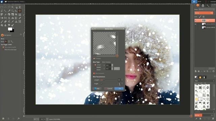
Task: Open the blur center unit dropdown
Action: point(117,69)
